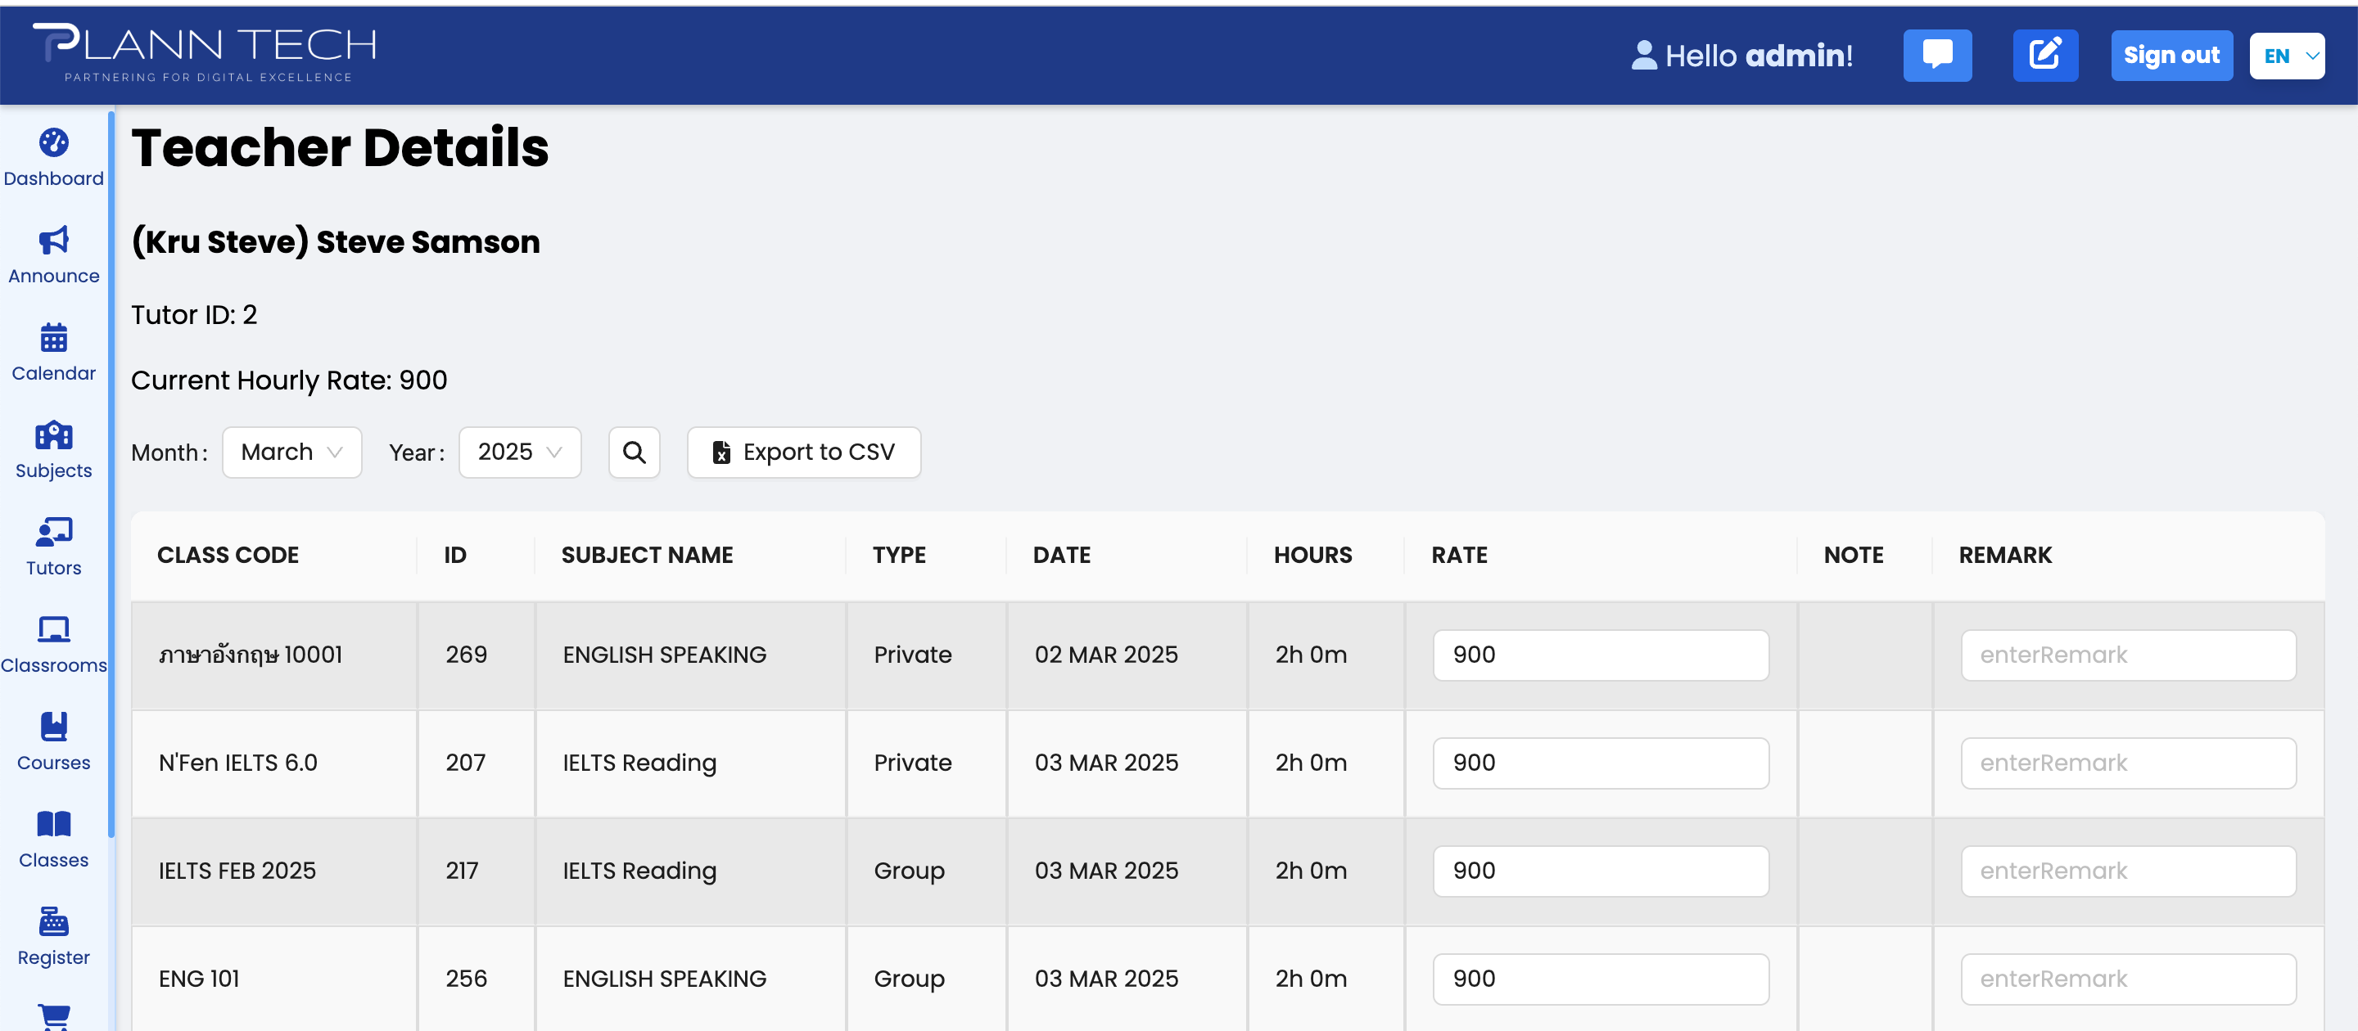The height and width of the screenshot is (1031, 2358).
Task: Click the Announce megaphone icon
Action: point(53,240)
